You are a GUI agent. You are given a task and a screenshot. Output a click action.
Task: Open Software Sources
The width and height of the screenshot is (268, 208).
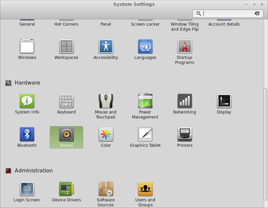coord(106,194)
